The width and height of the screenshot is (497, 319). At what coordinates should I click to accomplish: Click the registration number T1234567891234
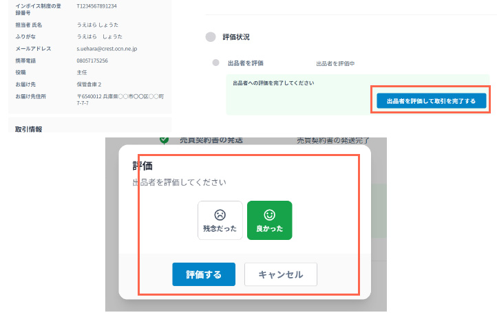coord(96,6)
